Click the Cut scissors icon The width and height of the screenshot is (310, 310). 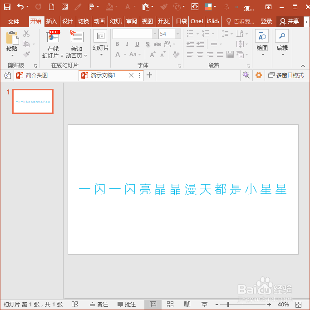(26, 34)
